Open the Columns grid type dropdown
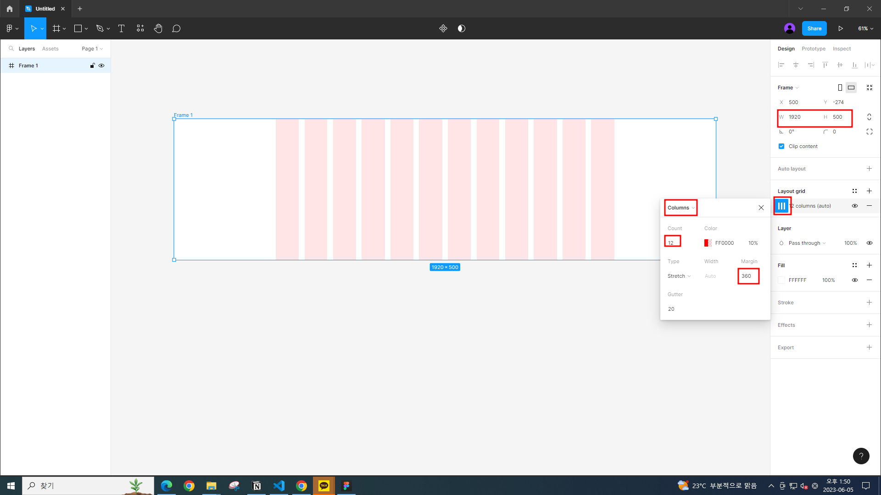Image resolution: width=881 pixels, height=495 pixels. 681,208
